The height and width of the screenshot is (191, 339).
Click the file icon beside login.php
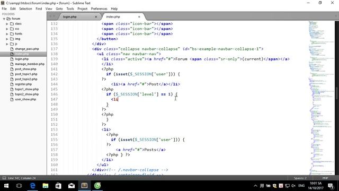(12, 59)
